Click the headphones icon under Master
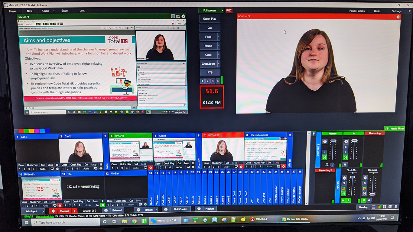The image size is (413, 232). coord(327,165)
